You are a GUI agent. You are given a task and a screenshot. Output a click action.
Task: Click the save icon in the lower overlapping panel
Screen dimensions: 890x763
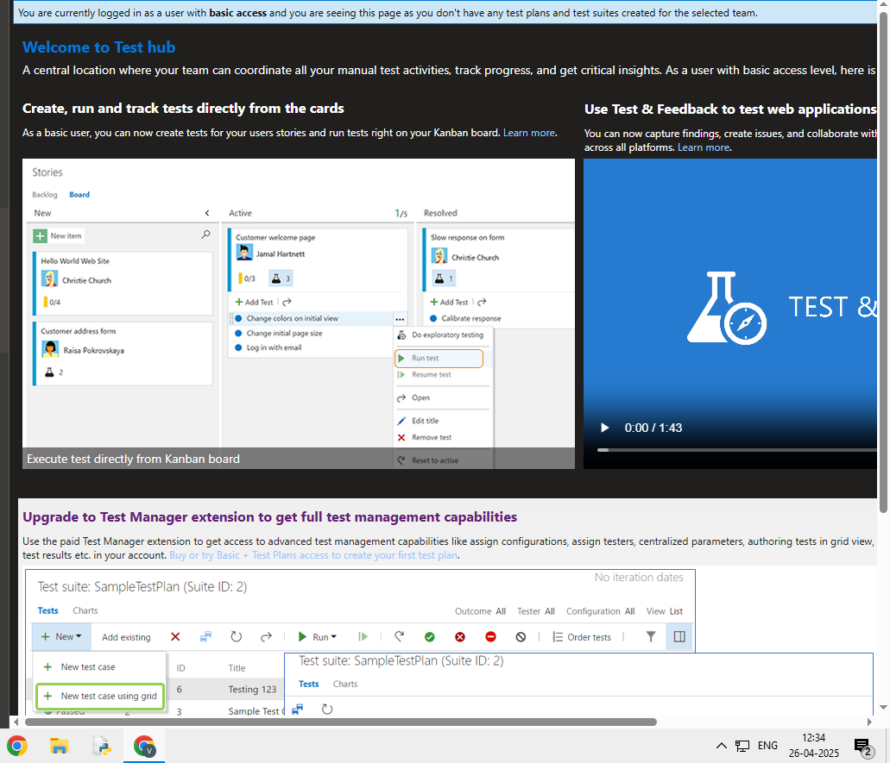click(298, 710)
